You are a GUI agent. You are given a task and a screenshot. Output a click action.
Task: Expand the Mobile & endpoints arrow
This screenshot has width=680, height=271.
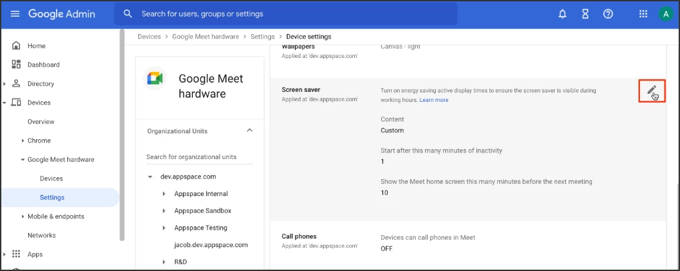click(23, 216)
